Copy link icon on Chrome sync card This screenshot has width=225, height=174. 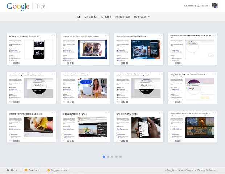tap(159, 35)
